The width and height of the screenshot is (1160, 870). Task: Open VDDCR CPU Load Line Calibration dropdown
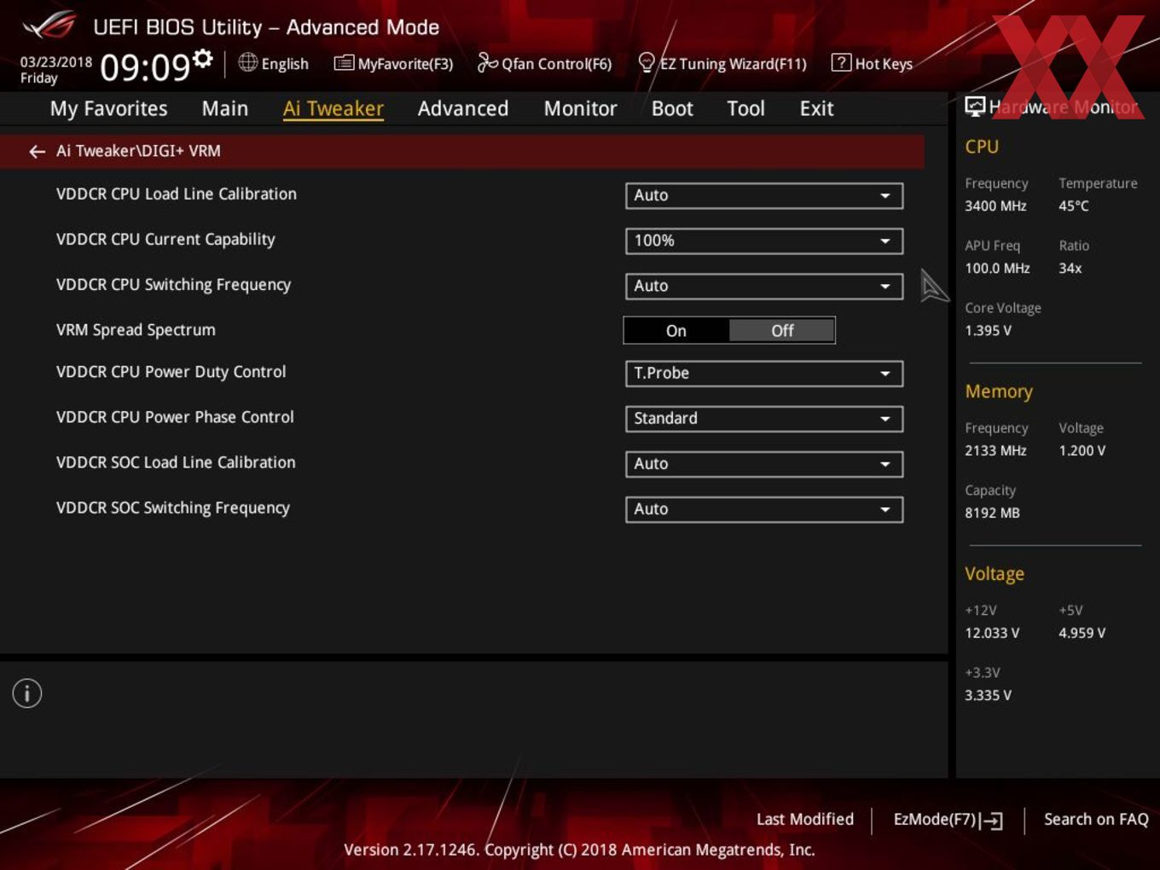tap(764, 195)
